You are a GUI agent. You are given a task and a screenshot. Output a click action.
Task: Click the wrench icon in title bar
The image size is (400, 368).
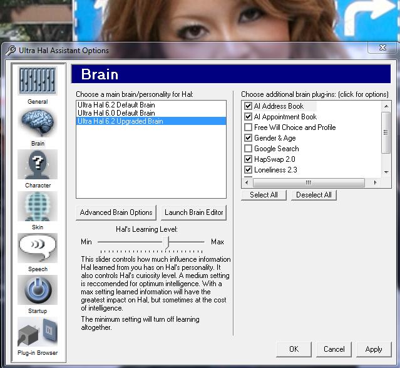tap(11, 50)
